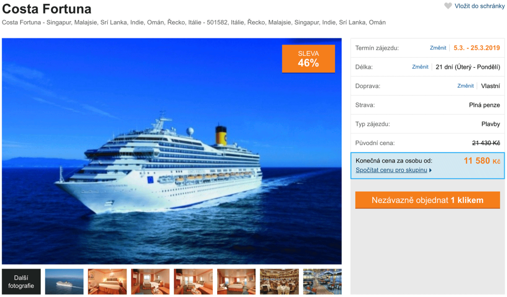Click the trip date 5.3. - 25.3.2019

(477, 48)
